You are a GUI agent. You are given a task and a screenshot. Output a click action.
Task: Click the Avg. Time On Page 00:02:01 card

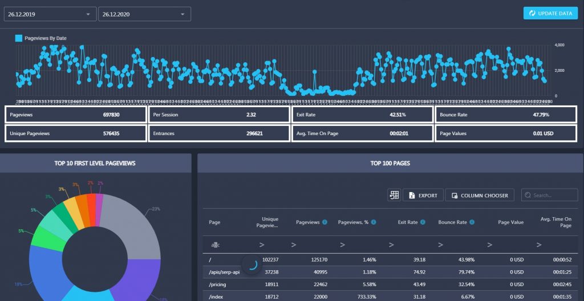[362, 133]
